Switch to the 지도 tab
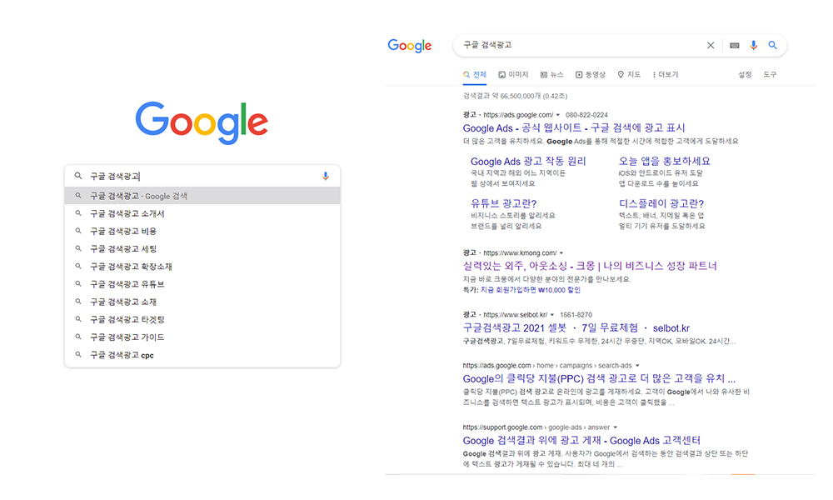Image resolution: width=833 pixels, height=500 pixels. pos(629,75)
